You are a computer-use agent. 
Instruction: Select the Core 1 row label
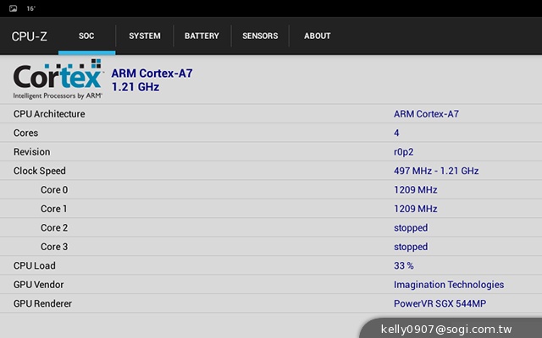pyautogui.click(x=54, y=209)
